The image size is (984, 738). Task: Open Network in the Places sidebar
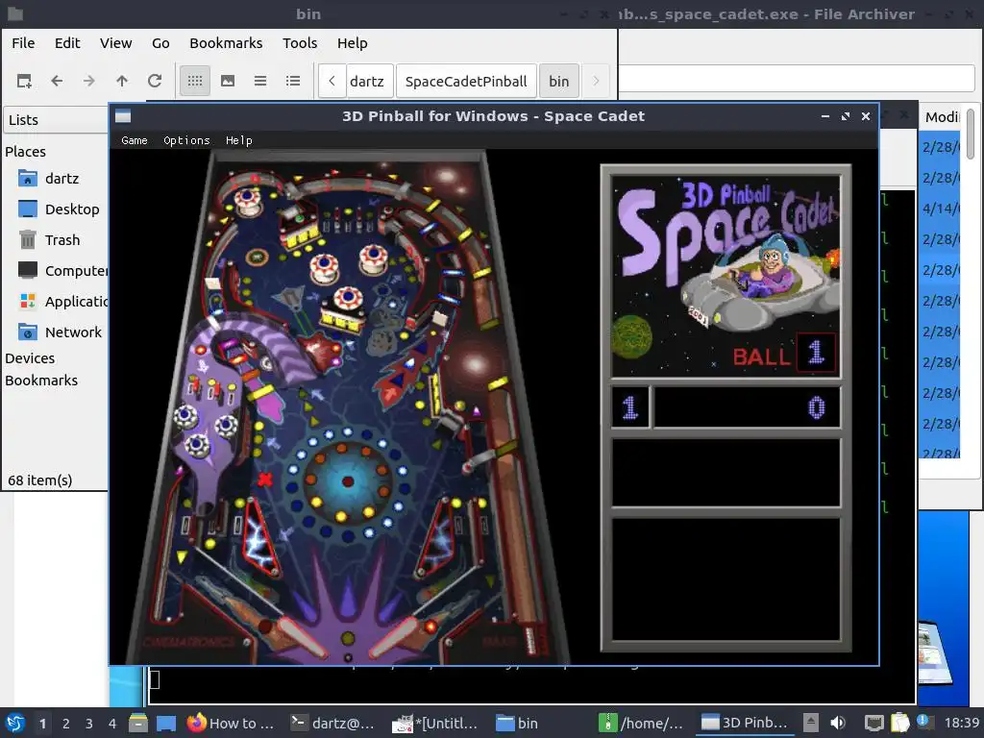click(61, 332)
